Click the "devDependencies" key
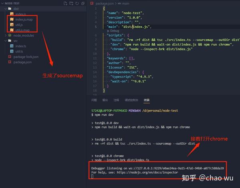This screenshot has width=240, height=188. click(123, 72)
